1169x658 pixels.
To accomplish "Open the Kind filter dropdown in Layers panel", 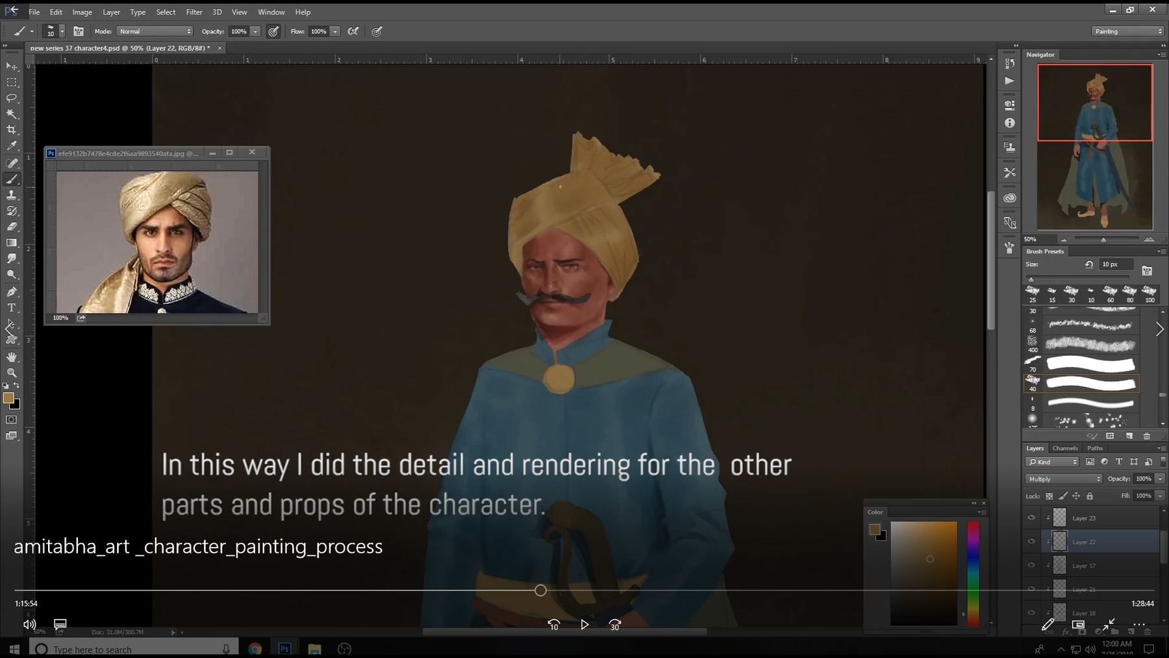I will [1051, 462].
